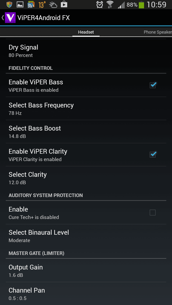Tap the shield security notification icon
Image resolution: width=172 pixels, height=305 pixels.
point(9,5)
